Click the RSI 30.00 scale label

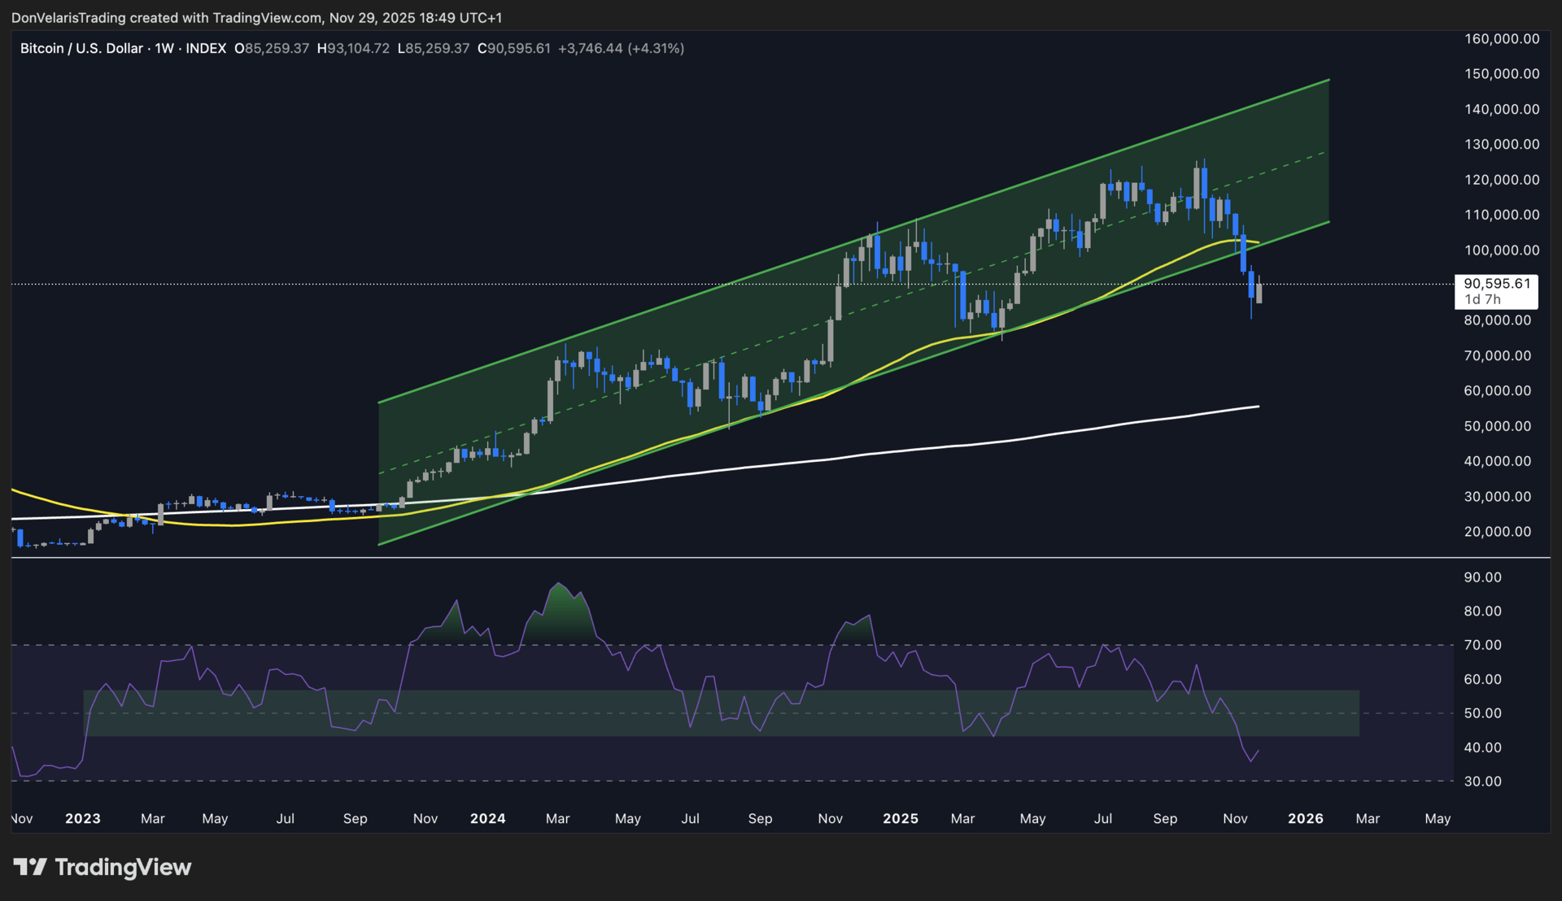click(x=1482, y=781)
